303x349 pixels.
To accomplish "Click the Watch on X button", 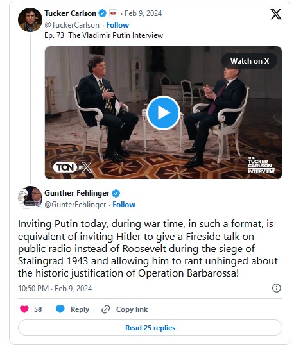I will [250, 61].
